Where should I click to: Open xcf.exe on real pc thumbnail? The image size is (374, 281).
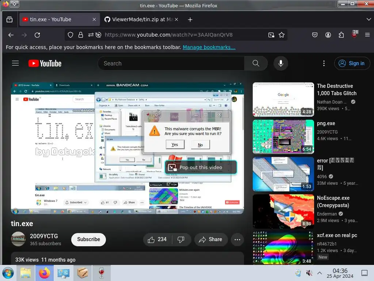tap(283, 248)
